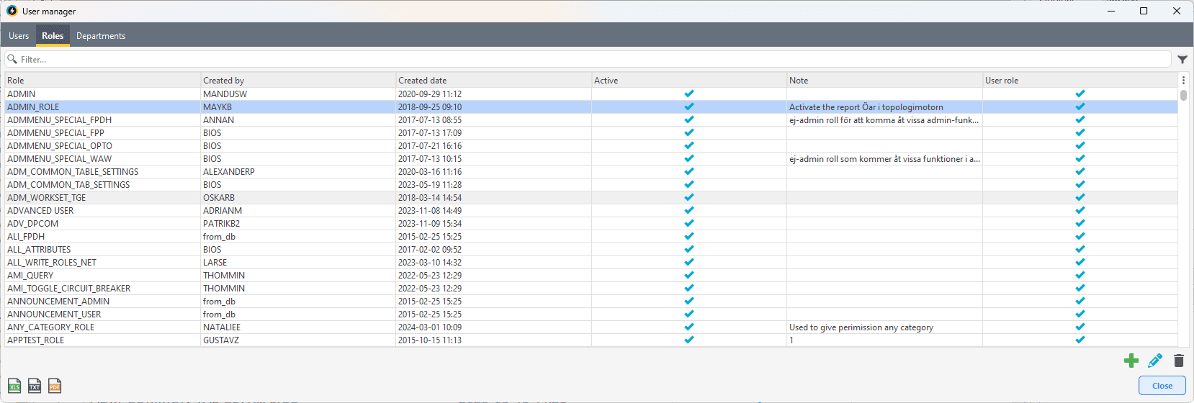Click the User manager app icon in title bar
The width and height of the screenshot is (1194, 403).
(x=12, y=11)
